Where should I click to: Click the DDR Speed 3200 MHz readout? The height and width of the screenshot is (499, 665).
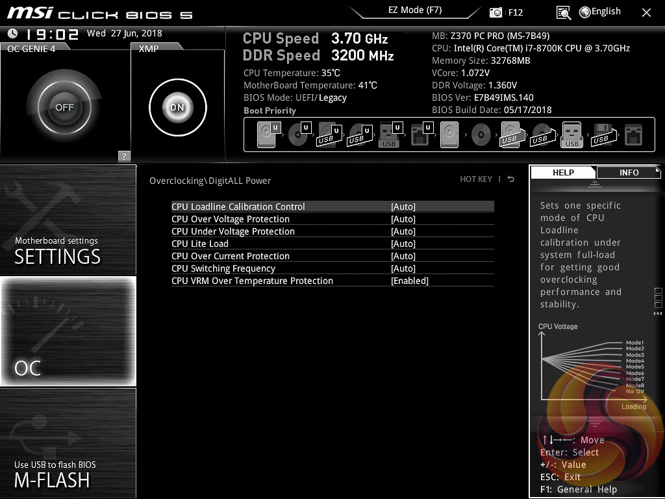pos(318,55)
